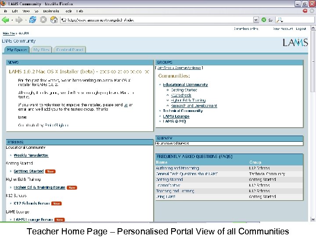316x237 pixels.
Task: Switch to the Control Panel tab
Action: (70, 50)
